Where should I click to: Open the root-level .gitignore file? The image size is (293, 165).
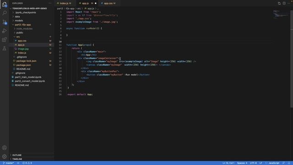pyautogui.click(x=20, y=73)
